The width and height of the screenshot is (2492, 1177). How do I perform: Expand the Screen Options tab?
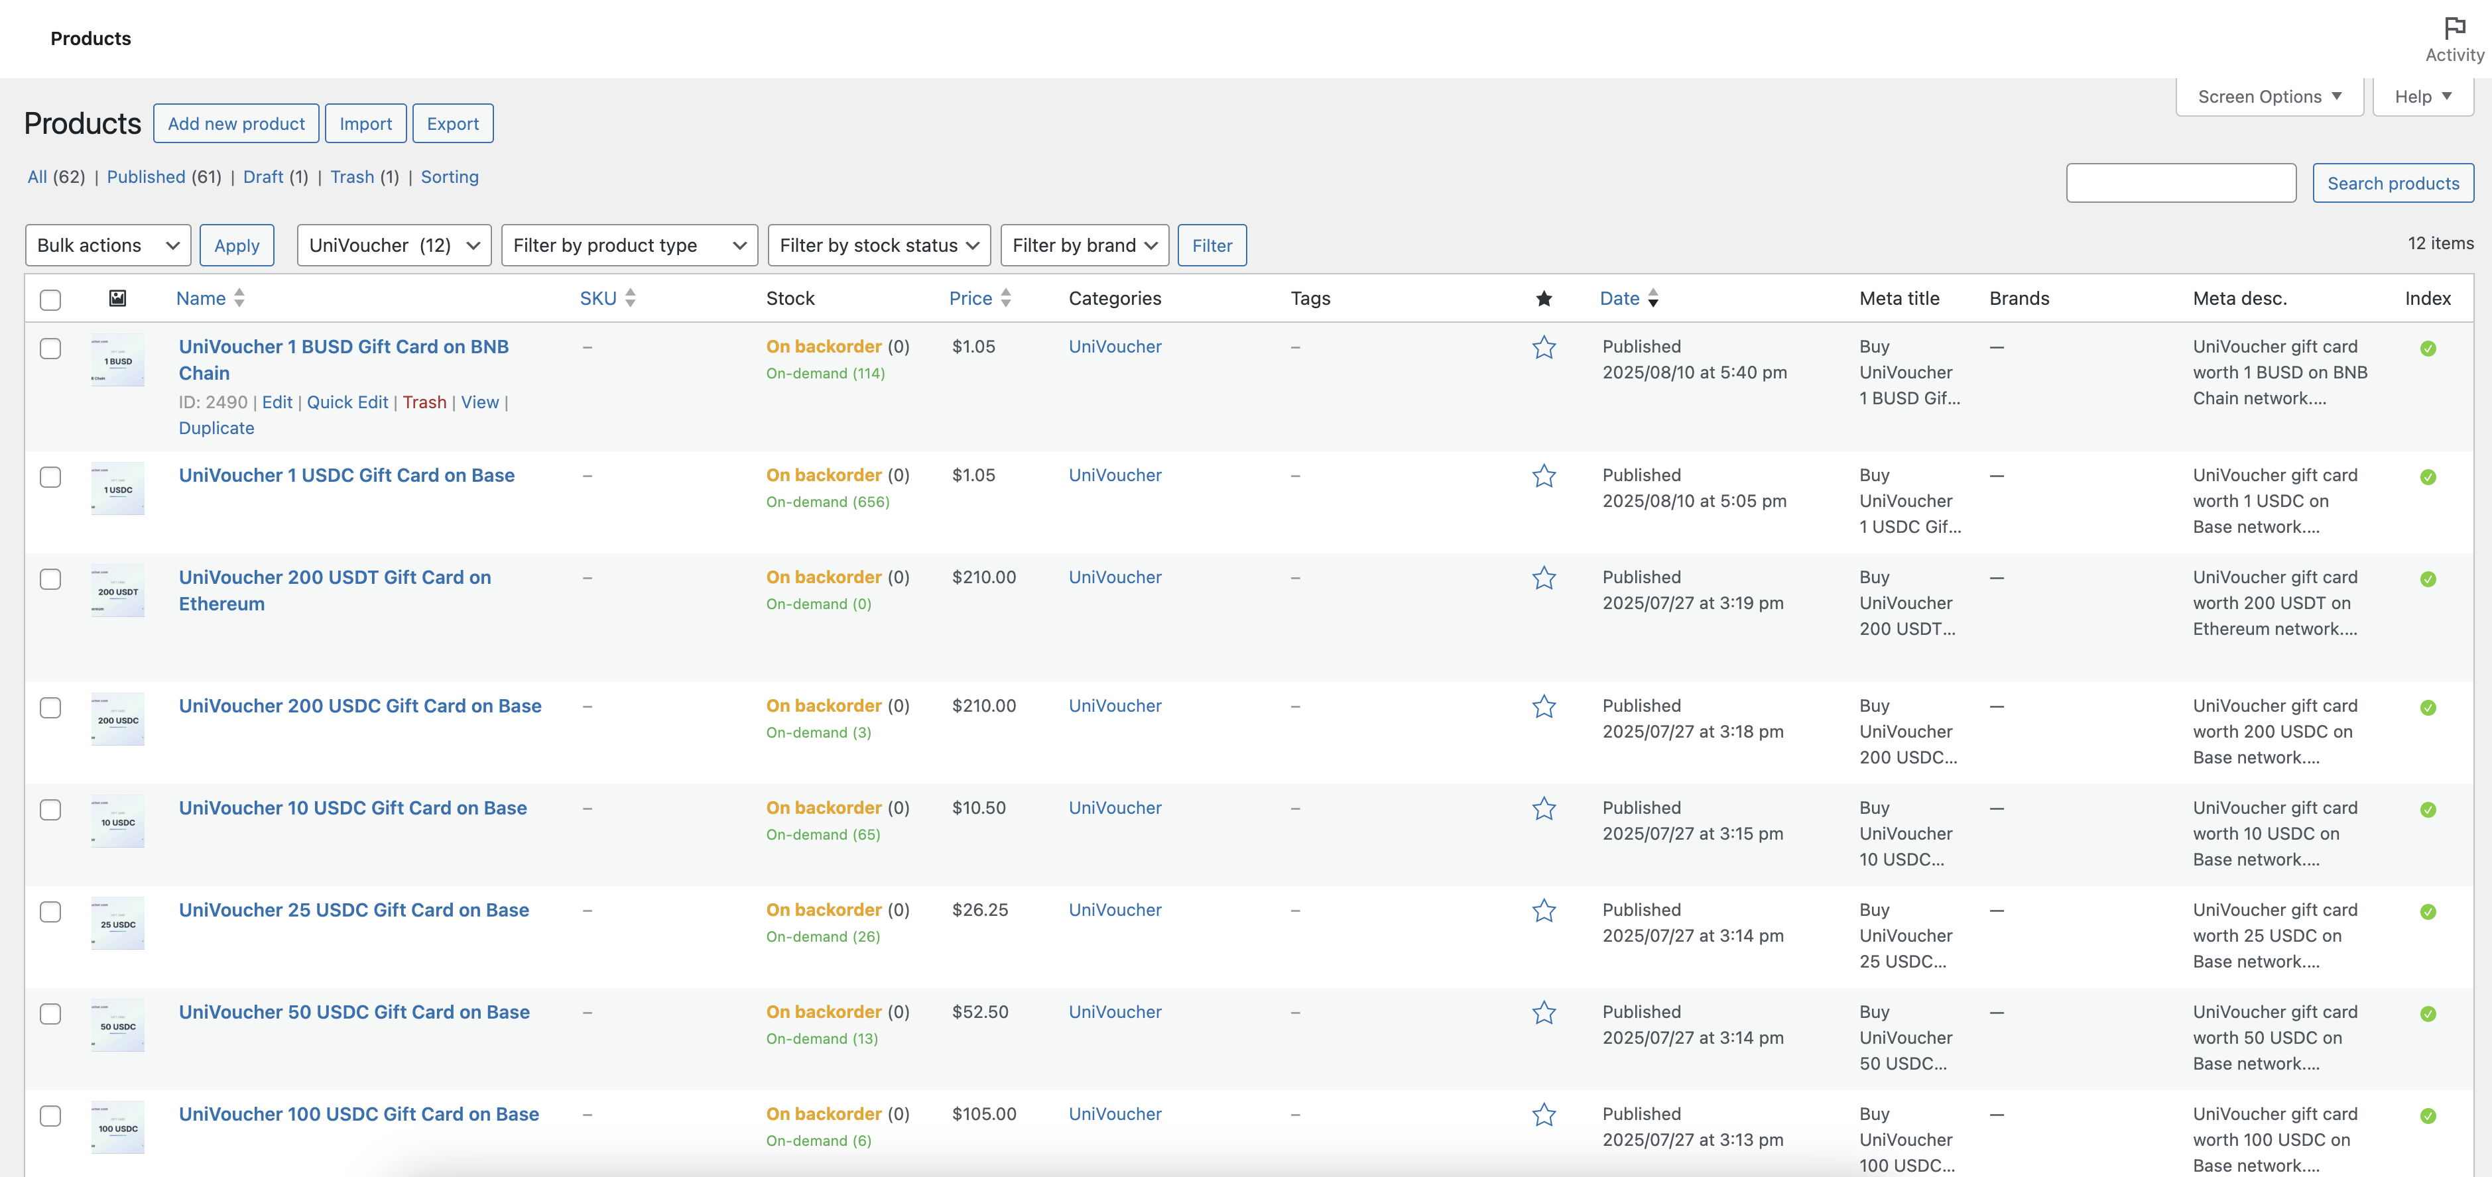[2269, 97]
